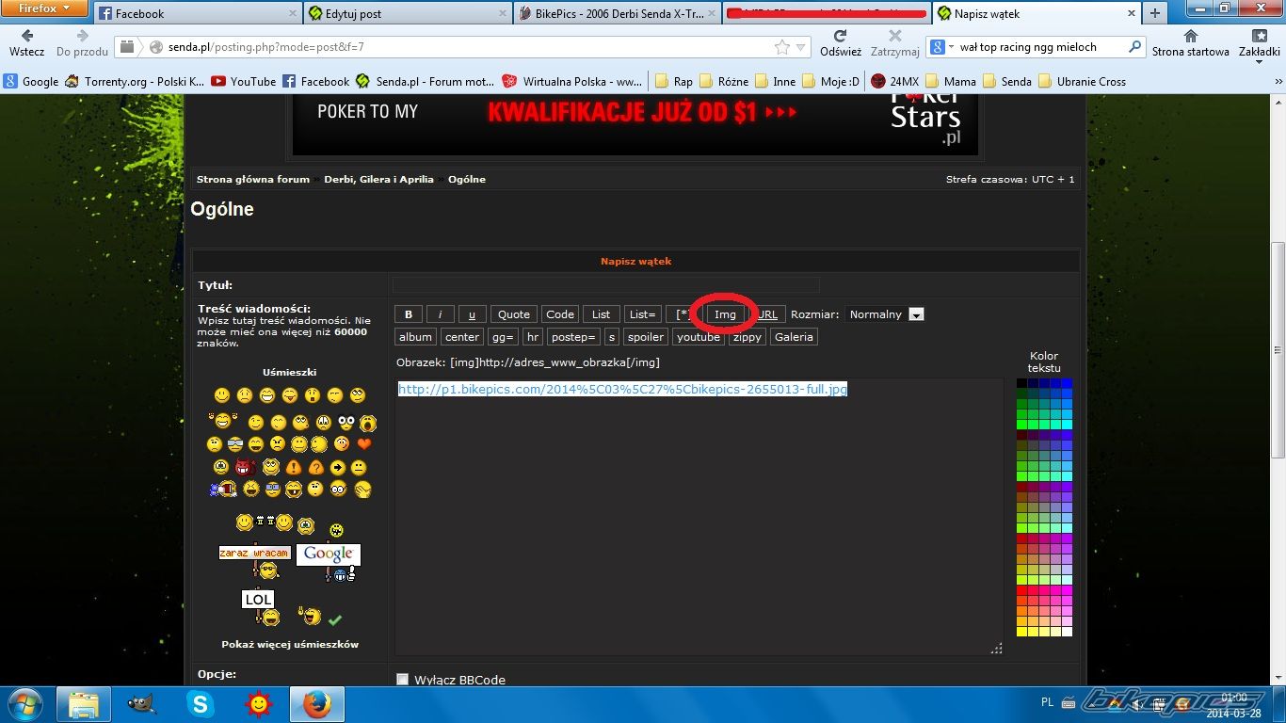Insert the red devil smiley
This screenshot has width=1286, height=723.
tap(246, 467)
